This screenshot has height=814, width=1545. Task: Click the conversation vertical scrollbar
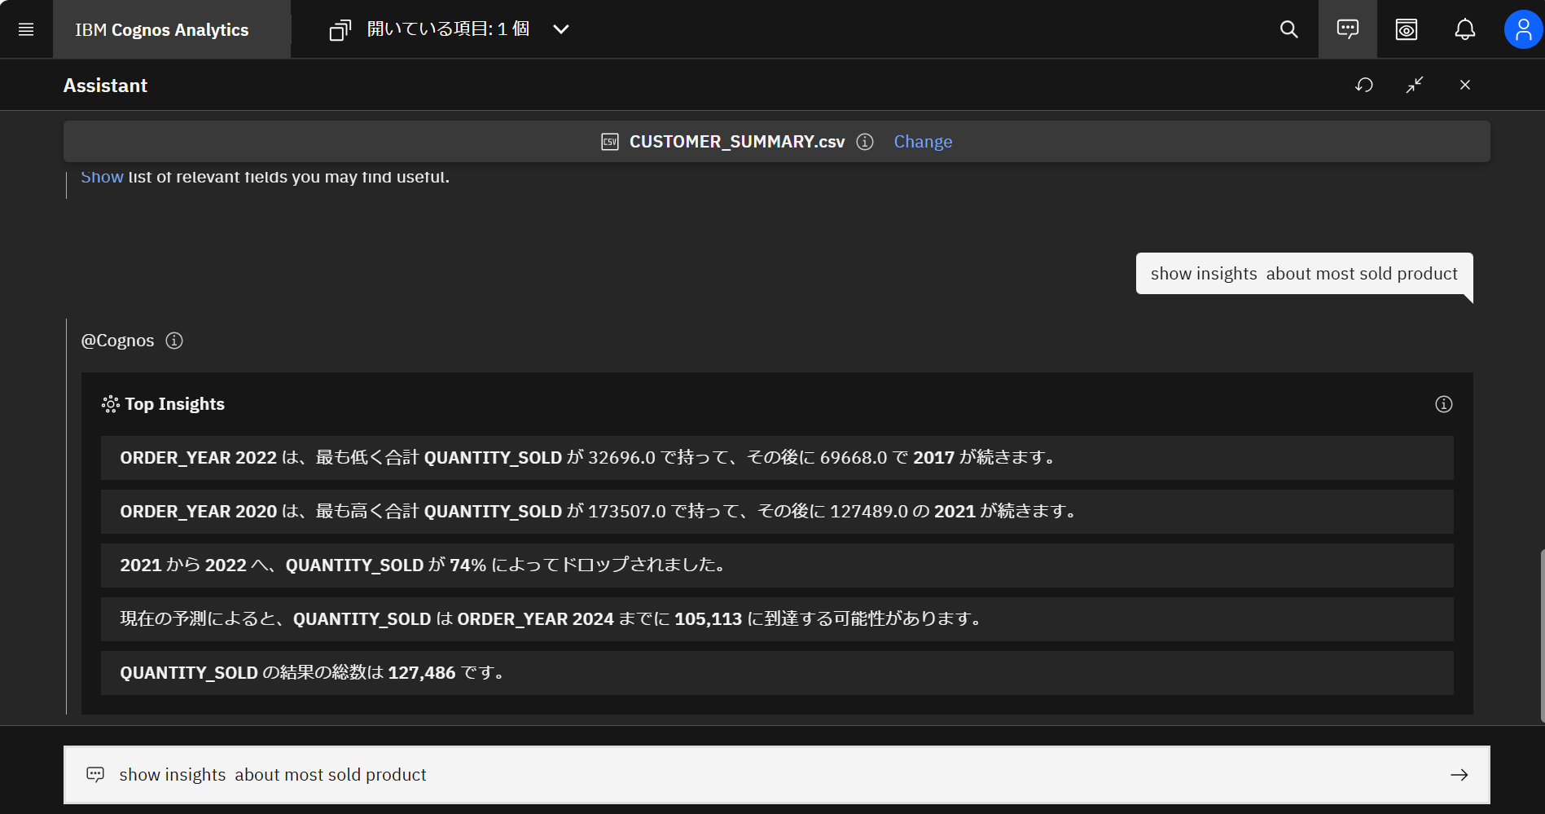[x=1542, y=636]
